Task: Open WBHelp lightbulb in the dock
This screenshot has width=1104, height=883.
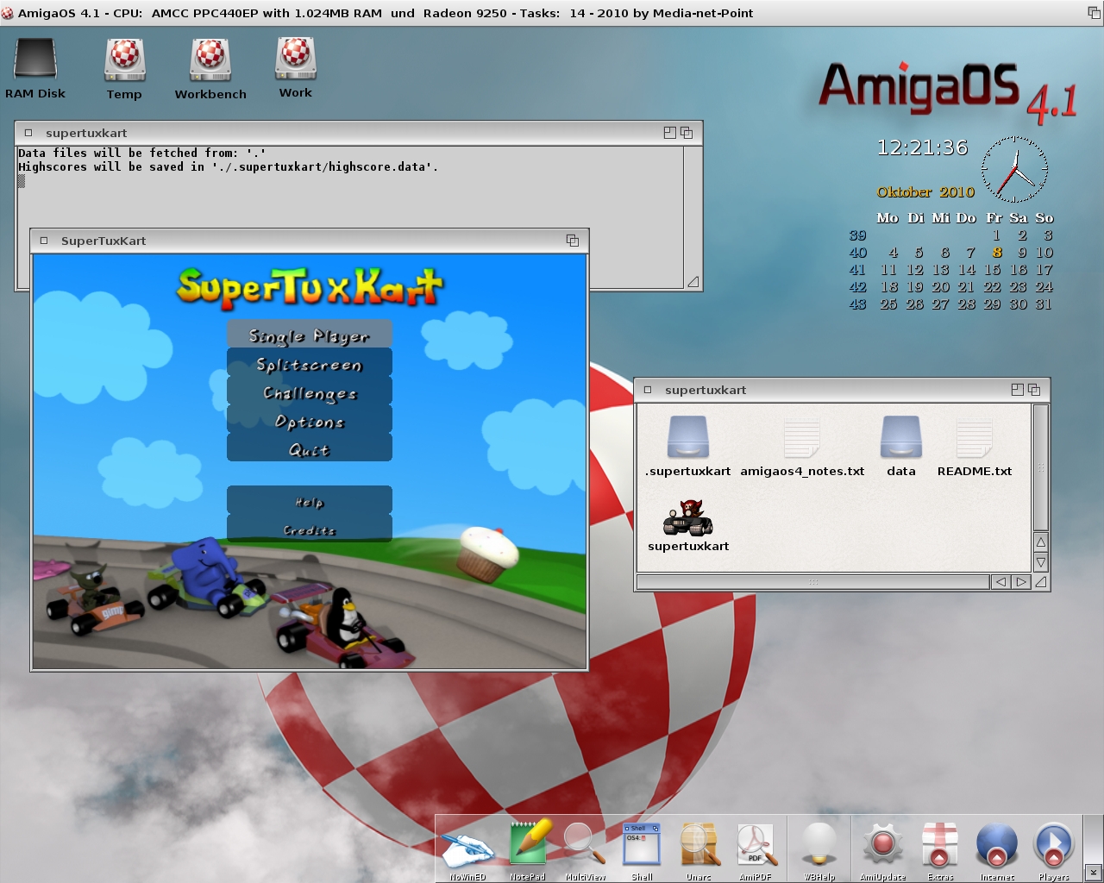Action: (x=819, y=850)
